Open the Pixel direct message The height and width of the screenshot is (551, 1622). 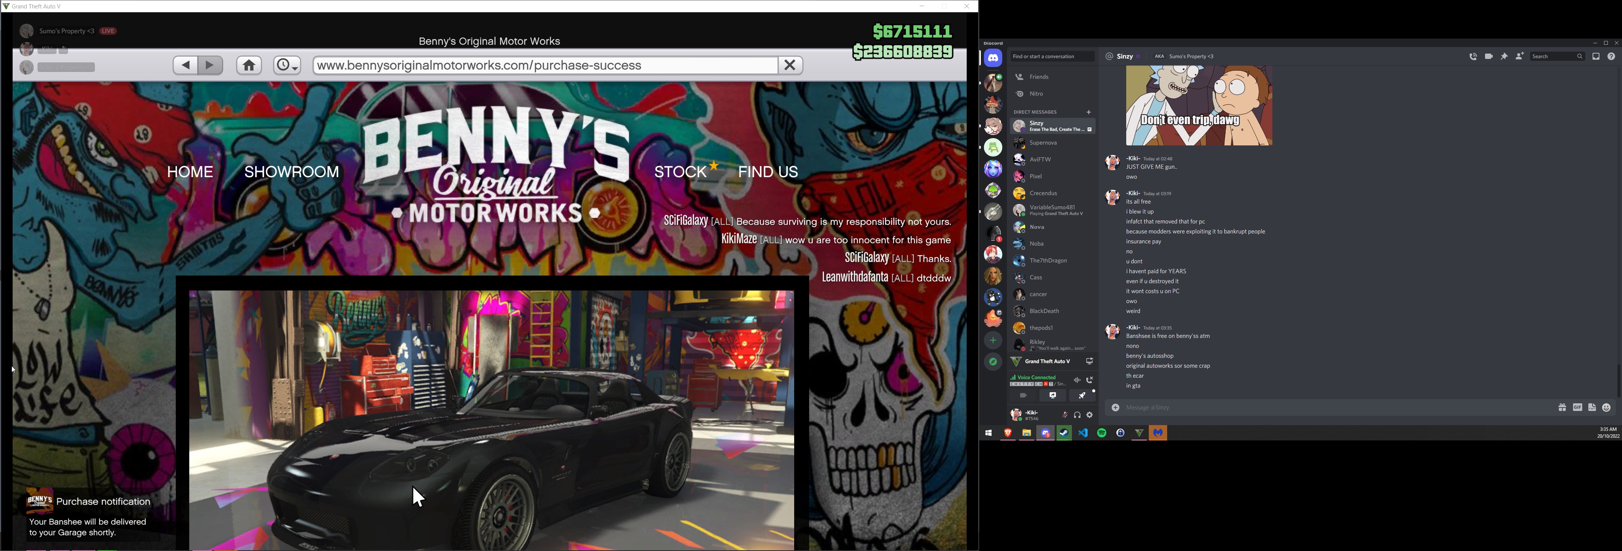coord(1052,177)
